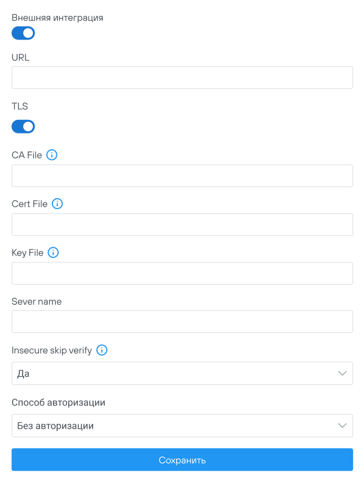
Task: Click the Insecure skip verify label text
Action: pyautogui.click(x=51, y=351)
